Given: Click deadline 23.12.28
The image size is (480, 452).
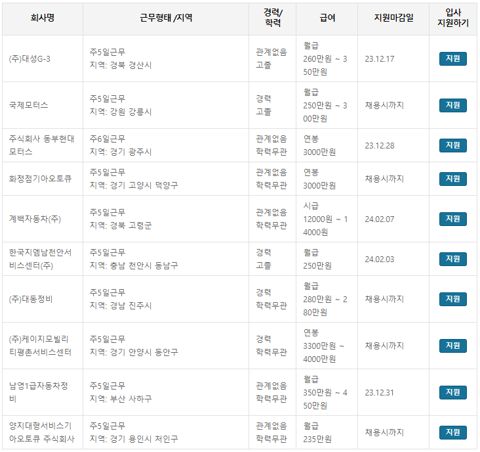Looking at the screenshot, I should 380,146.
